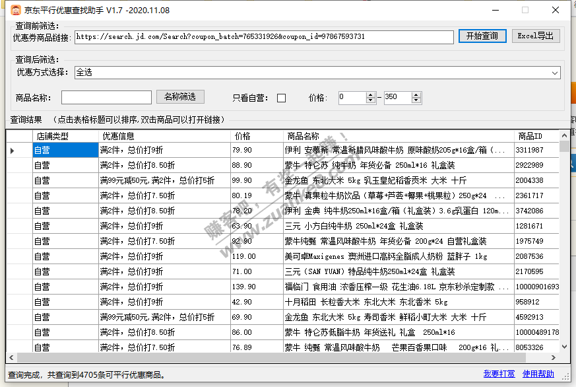Click the minimum price field showing 0

(352, 97)
